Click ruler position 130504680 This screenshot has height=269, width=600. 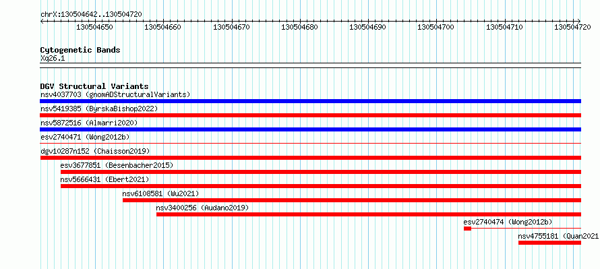pos(299,28)
